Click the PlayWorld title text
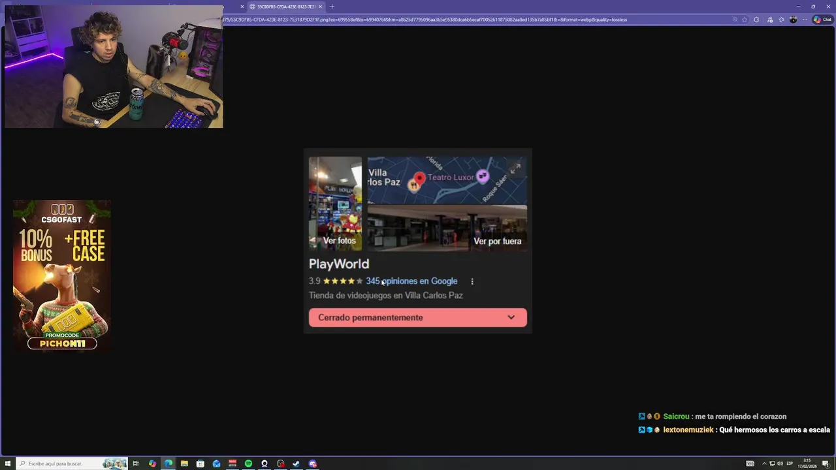This screenshot has width=836, height=470. click(339, 264)
